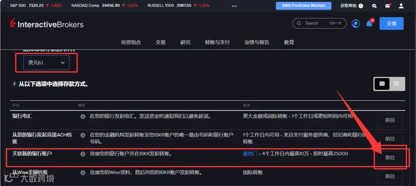
Task: Click 前往 for Wise balance transfer
Action: click(390, 176)
